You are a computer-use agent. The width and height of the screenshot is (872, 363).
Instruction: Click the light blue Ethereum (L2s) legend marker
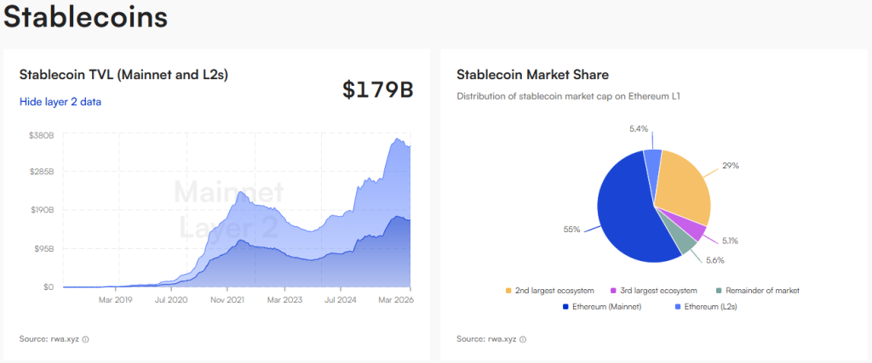click(678, 305)
